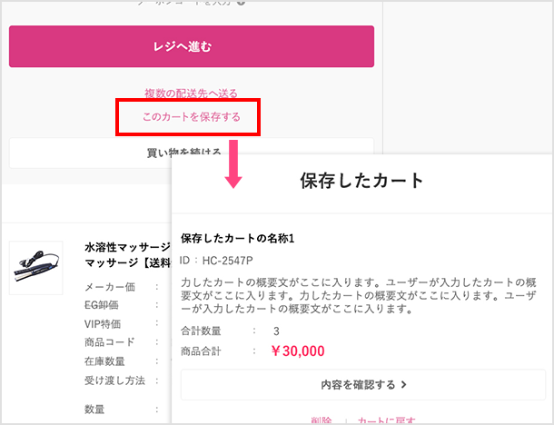Click the メーカー価 label in product details
554x425 pixels.
point(108,287)
